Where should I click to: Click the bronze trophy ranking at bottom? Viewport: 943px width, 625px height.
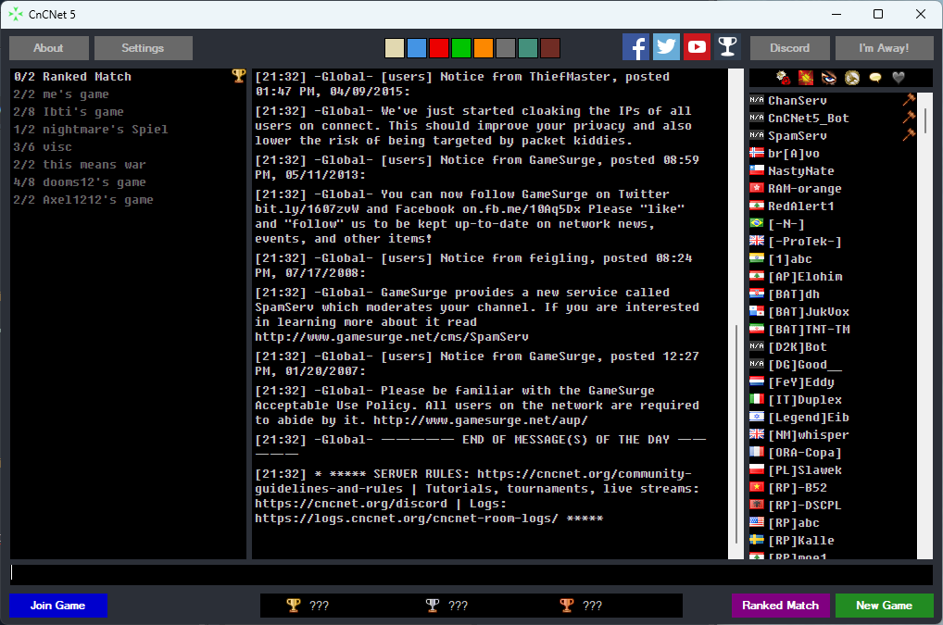click(567, 606)
